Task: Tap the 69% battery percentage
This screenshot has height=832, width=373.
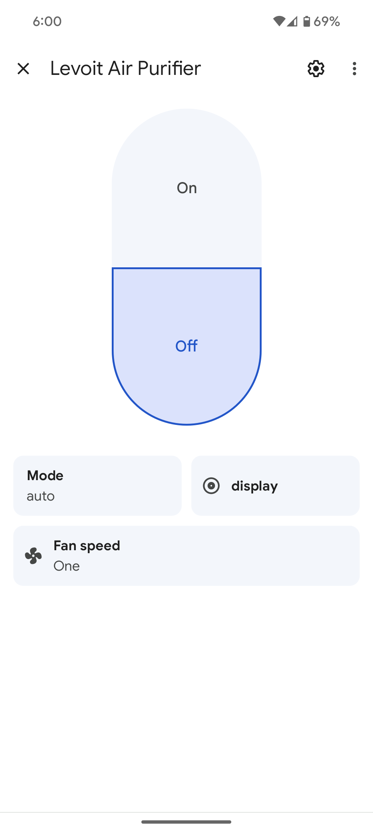Action: pyautogui.click(x=327, y=22)
